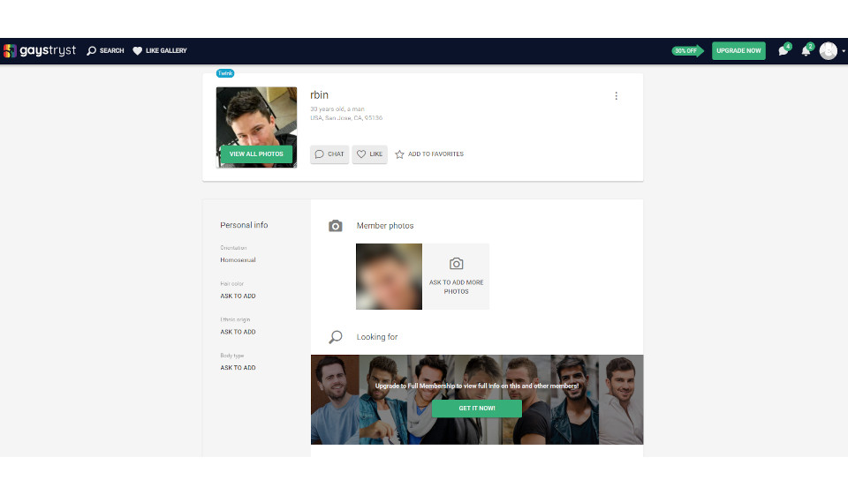This screenshot has width=848, height=495.
Task: Click Get It Now upgrade button
Action: click(477, 409)
